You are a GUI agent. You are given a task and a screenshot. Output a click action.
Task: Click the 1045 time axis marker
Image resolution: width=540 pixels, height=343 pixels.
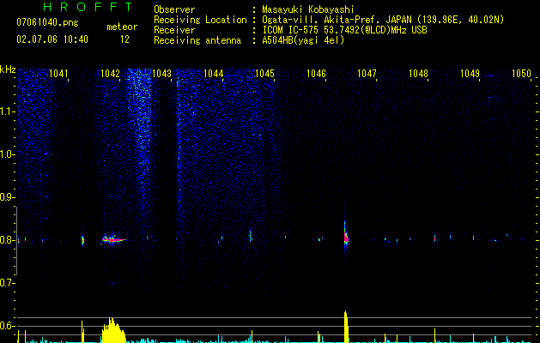[x=264, y=73]
